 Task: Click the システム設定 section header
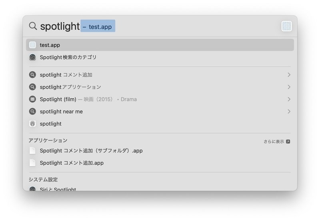click(43, 179)
